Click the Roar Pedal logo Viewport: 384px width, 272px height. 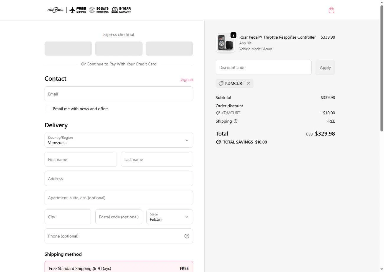pyautogui.click(x=55, y=10)
